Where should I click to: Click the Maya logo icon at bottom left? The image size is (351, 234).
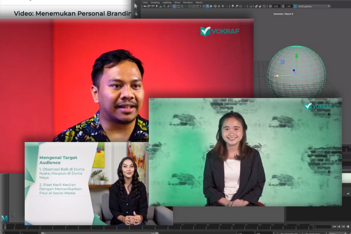(4, 218)
